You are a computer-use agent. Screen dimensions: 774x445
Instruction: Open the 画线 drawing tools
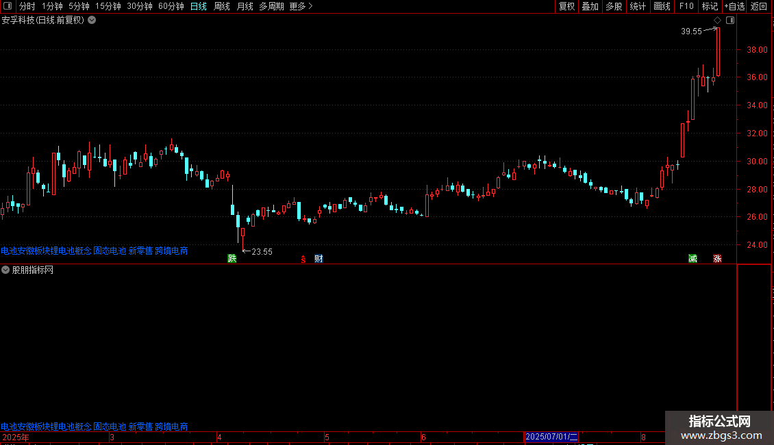click(x=662, y=6)
